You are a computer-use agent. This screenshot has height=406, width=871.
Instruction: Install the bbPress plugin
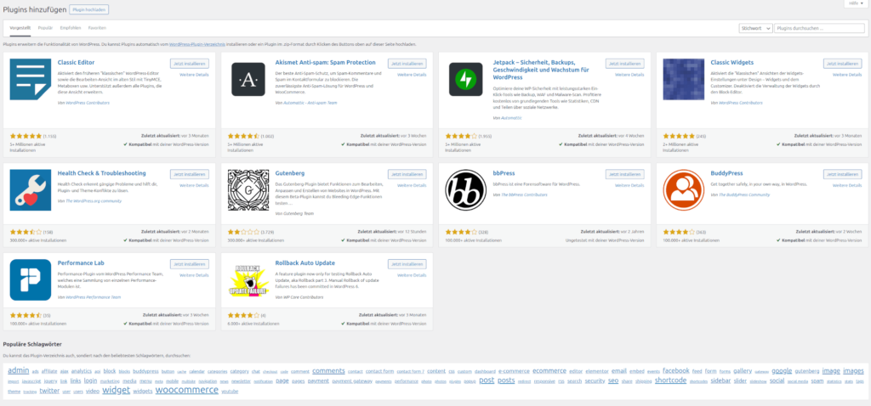[625, 175]
